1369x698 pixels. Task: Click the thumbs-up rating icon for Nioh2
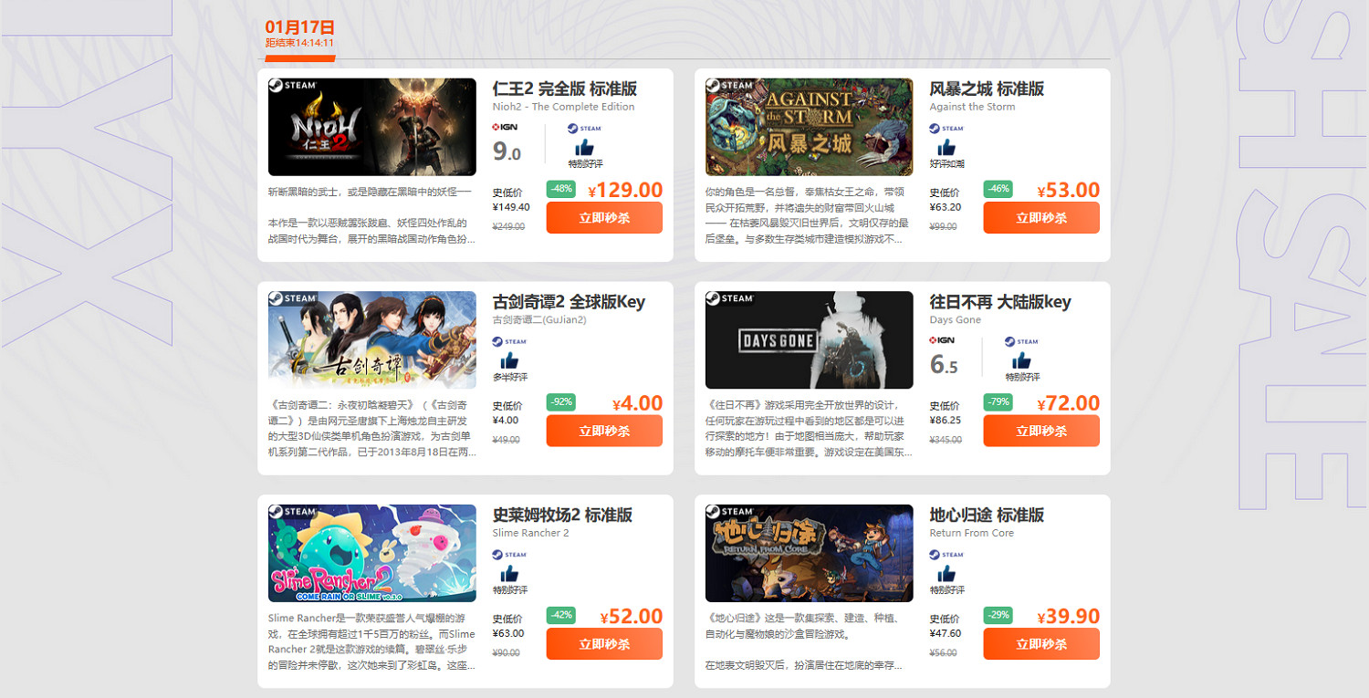[584, 147]
